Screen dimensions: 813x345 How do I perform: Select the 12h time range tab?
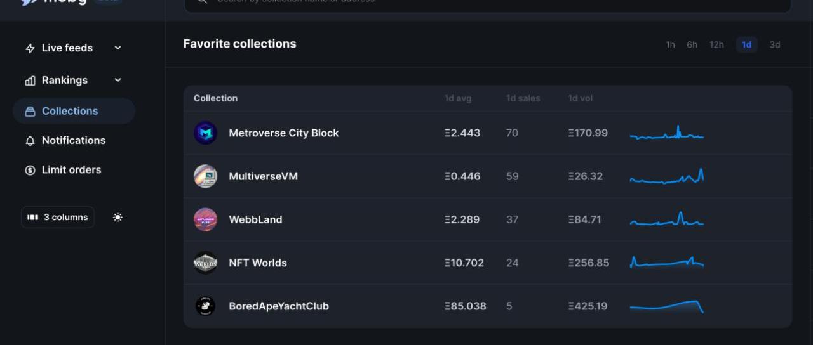pos(716,44)
